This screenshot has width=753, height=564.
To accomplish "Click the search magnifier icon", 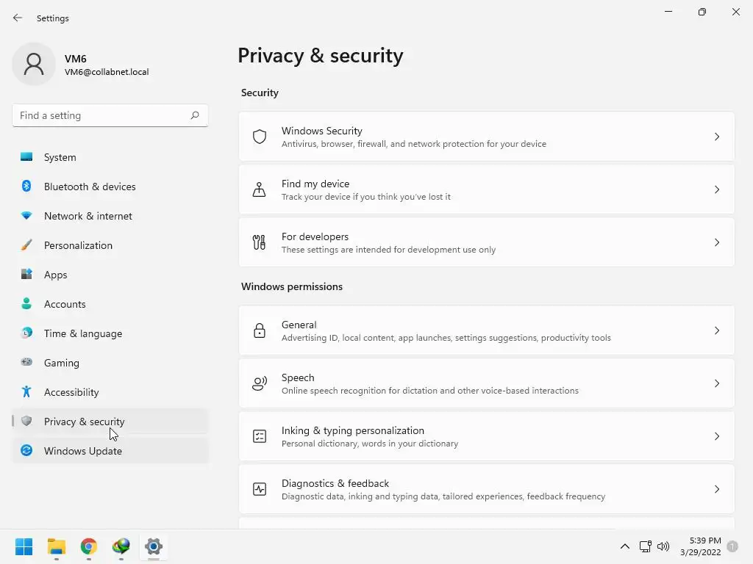I will click(x=195, y=115).
